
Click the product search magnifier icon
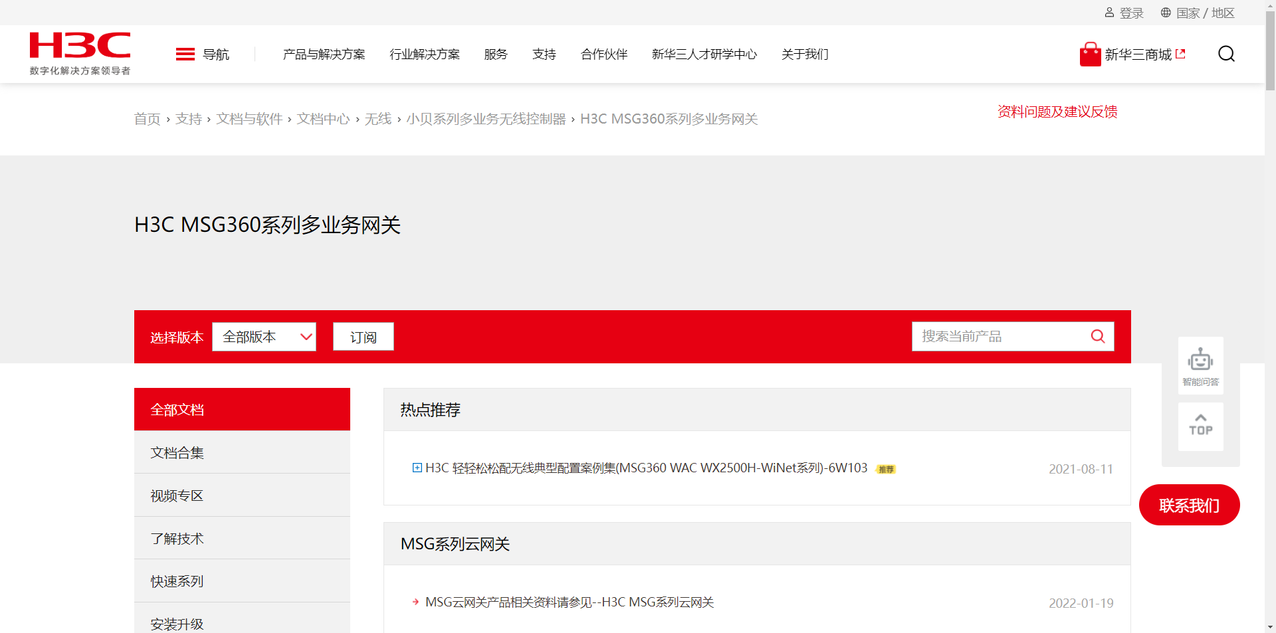(x=1098, y=337)
